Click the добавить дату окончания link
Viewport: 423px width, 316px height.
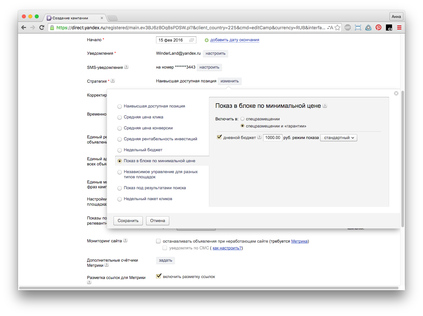coord(234,40)
